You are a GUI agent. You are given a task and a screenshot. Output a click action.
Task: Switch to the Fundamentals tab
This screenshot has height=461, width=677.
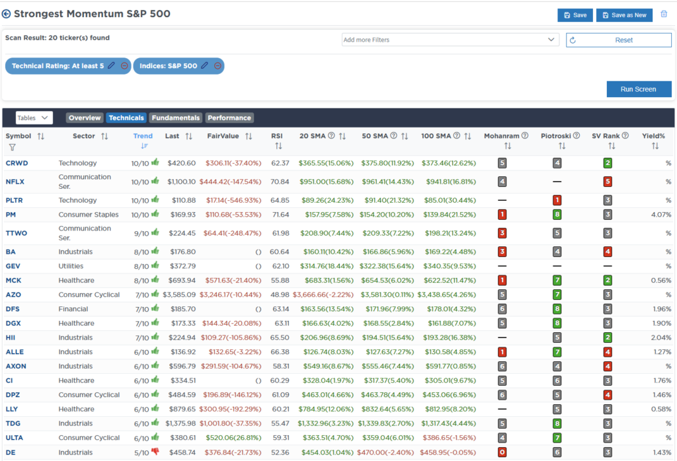pos(176,118)
